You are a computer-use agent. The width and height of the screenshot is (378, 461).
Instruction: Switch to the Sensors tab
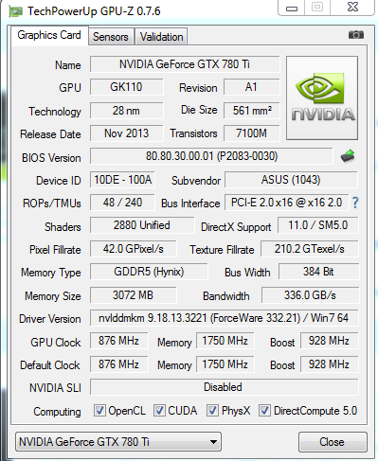(111, 37)
